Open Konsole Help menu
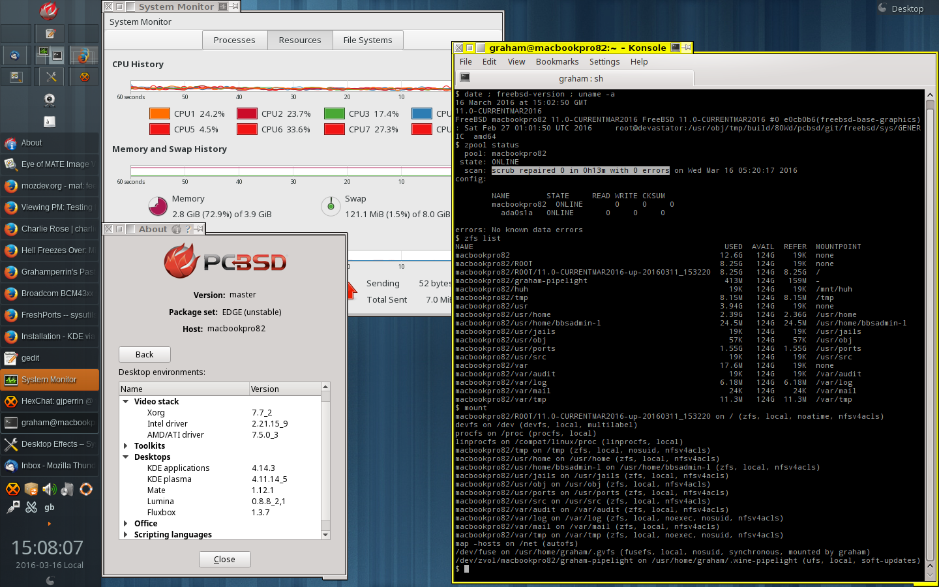The image size is (939, 587). 639,62
